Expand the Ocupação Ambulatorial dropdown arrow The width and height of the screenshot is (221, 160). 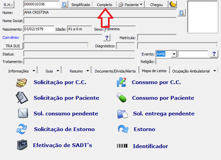[x=215, y=71]
